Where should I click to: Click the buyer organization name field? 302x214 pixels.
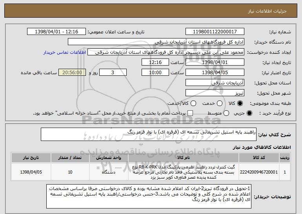click(x=156, y=42)
